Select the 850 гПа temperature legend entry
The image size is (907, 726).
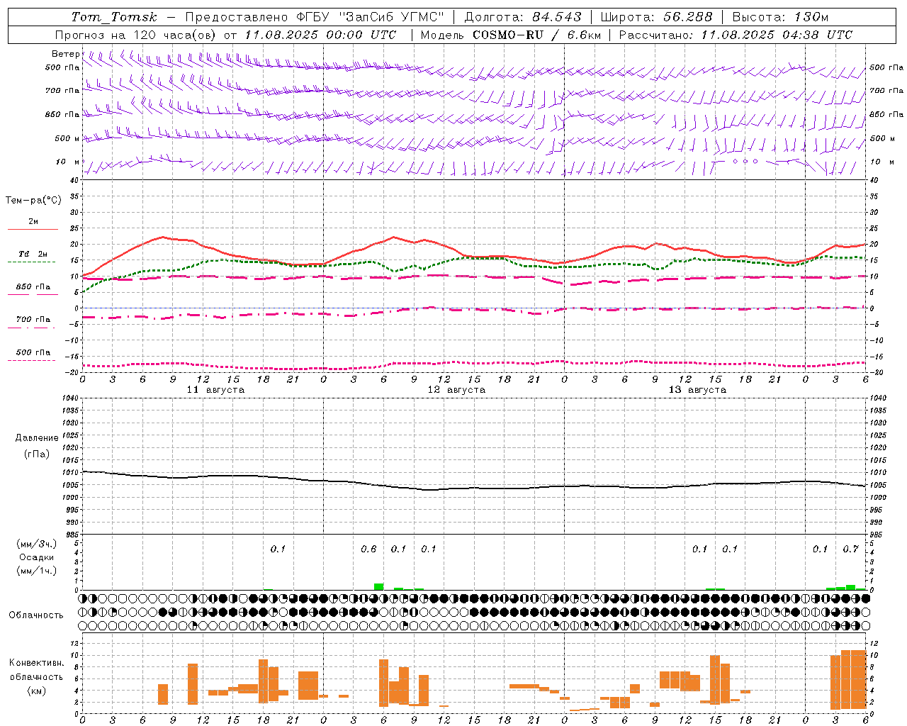(x=33, y=289)
